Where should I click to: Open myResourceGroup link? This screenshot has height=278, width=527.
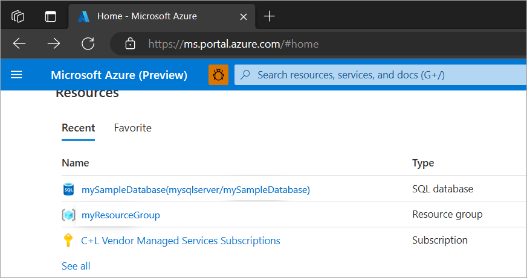[121, 215]
